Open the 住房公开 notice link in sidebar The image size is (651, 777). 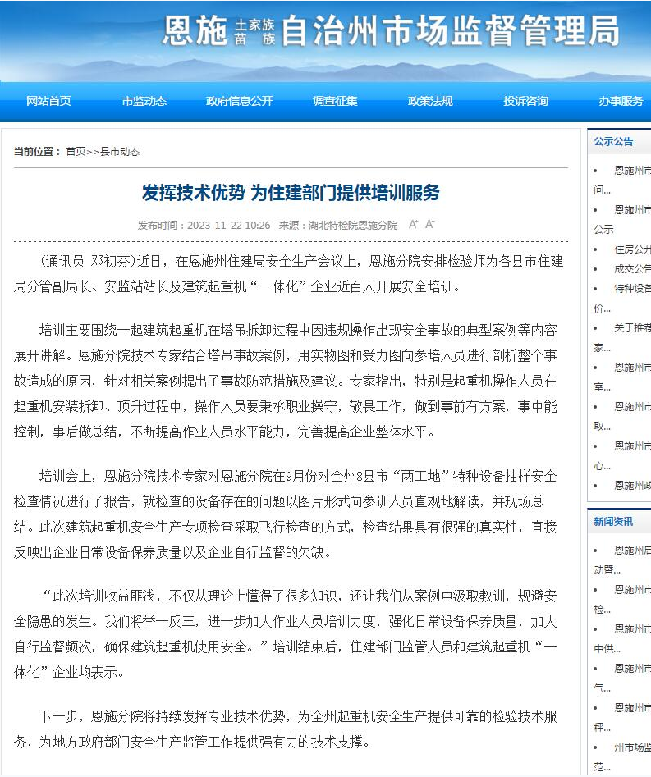tap(632, 249)
